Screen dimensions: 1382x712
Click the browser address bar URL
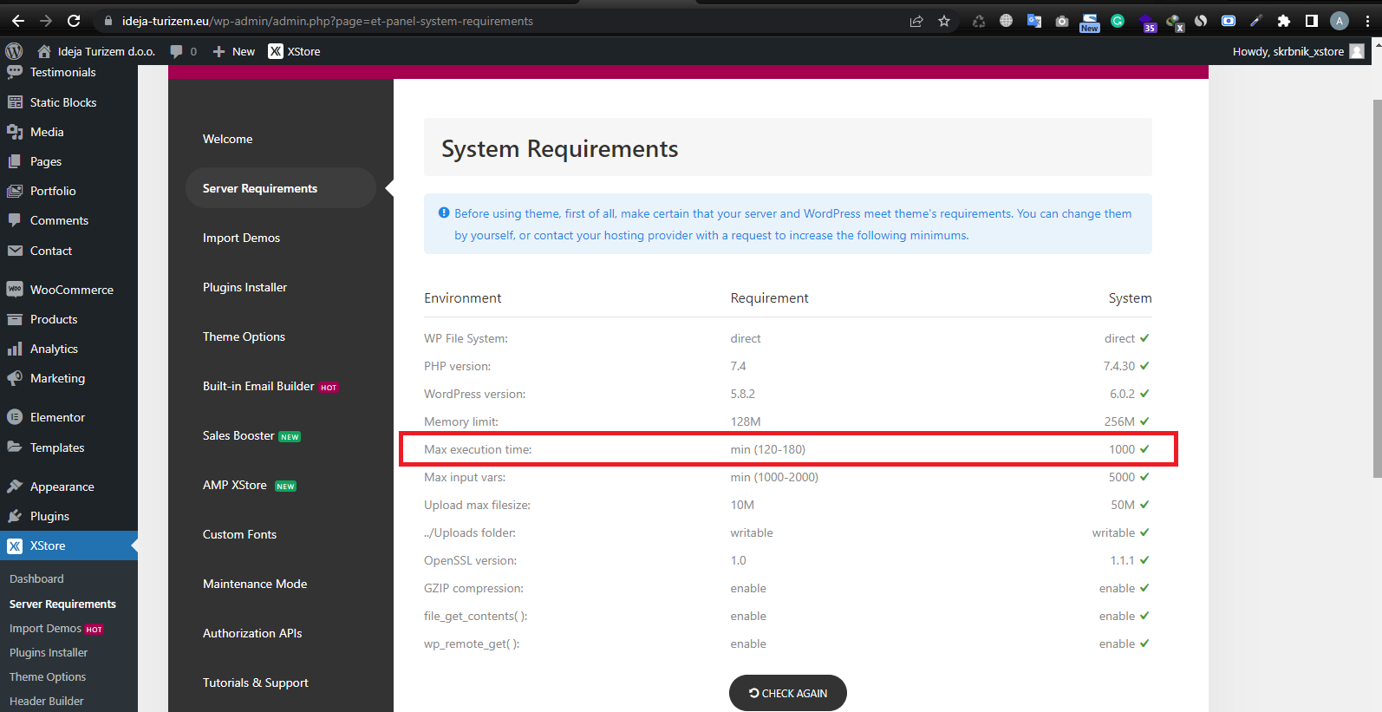click(x=328, y=21)
